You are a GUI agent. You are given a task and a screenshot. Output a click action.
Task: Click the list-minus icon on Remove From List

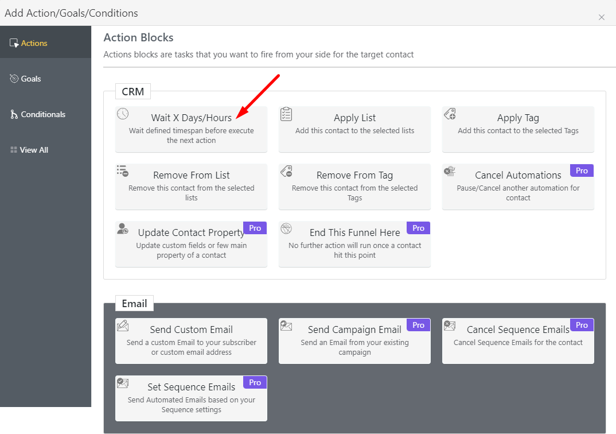123,171
